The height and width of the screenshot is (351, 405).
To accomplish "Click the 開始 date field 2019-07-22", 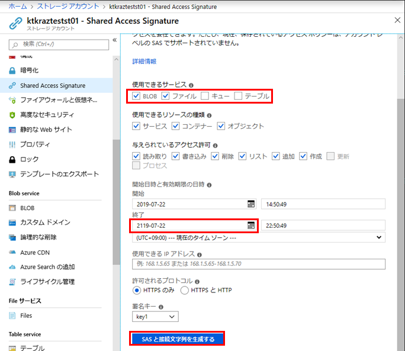I will [194, 204].
